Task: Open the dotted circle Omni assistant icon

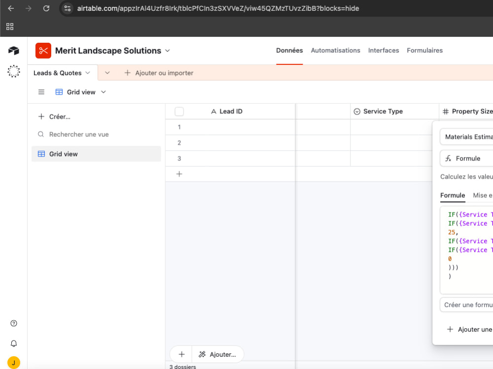Action: pos(13,71)
